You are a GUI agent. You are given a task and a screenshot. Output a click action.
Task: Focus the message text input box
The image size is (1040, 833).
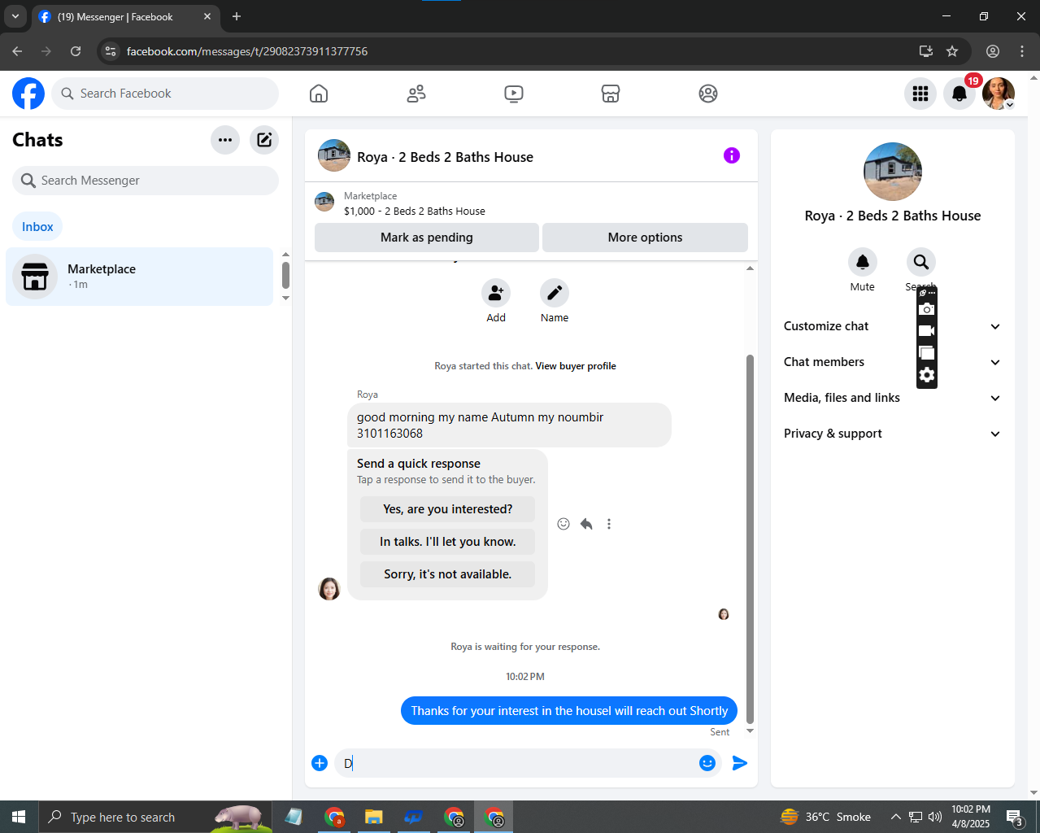516,763
